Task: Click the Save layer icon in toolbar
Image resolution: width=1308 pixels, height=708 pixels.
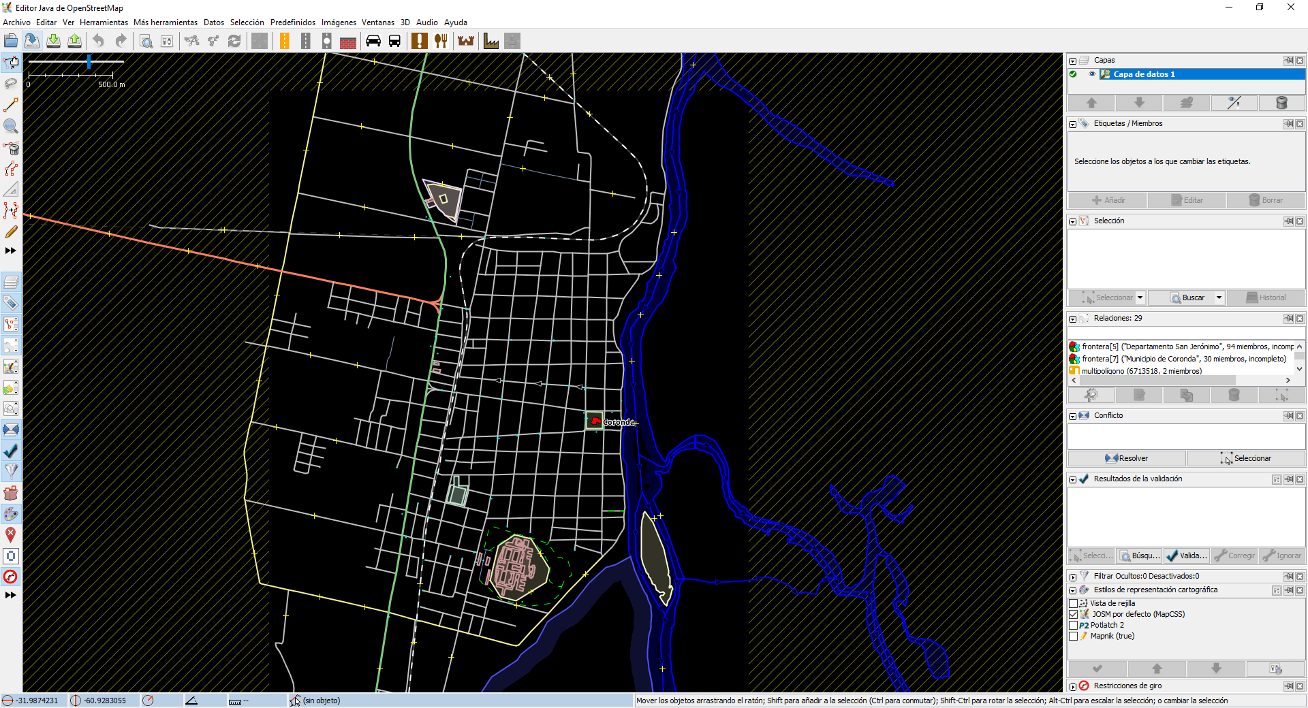Action: tap(31, 41)
